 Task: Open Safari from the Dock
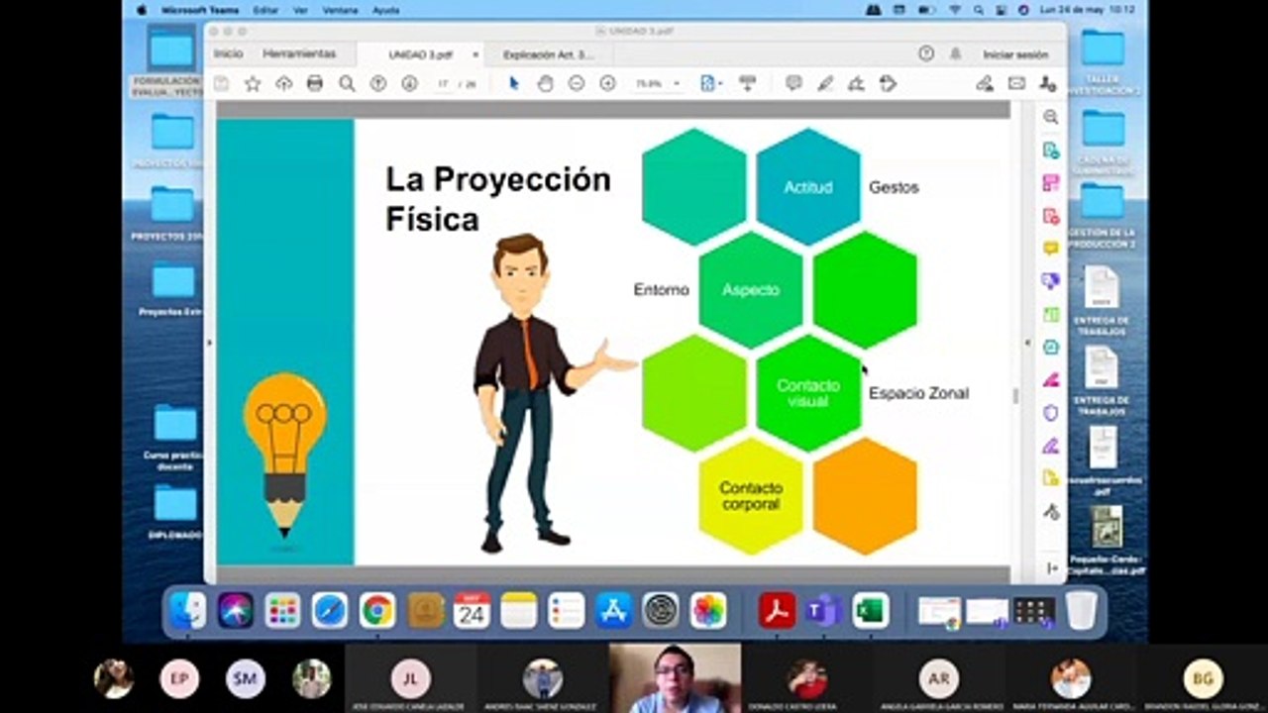pos(330,610)
